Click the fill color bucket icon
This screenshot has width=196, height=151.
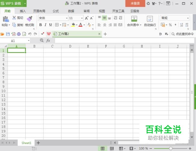point(73,25)
